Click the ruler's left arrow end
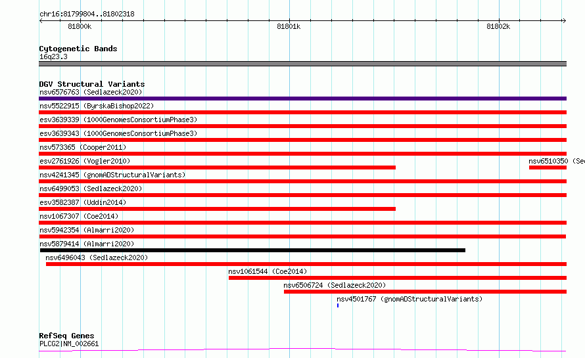 [41, 21]
